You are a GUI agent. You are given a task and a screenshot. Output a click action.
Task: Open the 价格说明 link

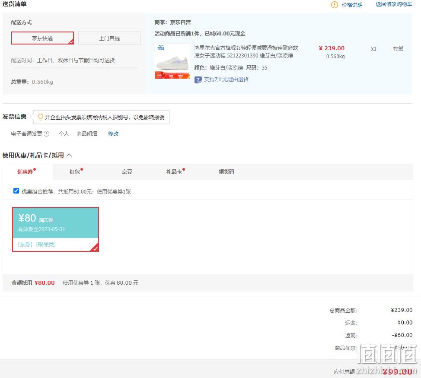[352, 5]
